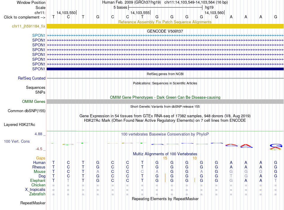Click the gap count '15' marker
This screenshot has height=210, width=284.
pos(165,158)
